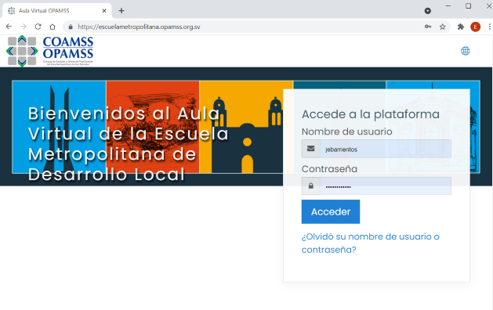Open a new tab with the plus button
Screen dimensions: 493x310
121,11
